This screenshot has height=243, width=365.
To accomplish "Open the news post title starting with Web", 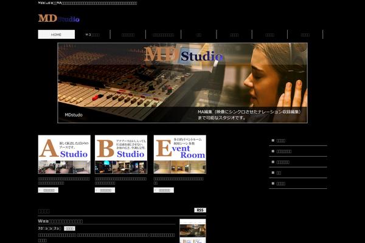I will pos(60,221).
